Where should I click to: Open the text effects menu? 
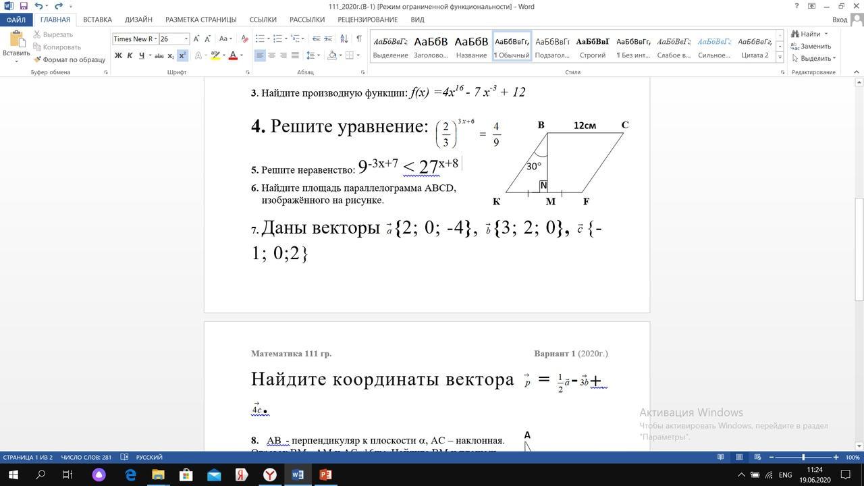[200, 55]
